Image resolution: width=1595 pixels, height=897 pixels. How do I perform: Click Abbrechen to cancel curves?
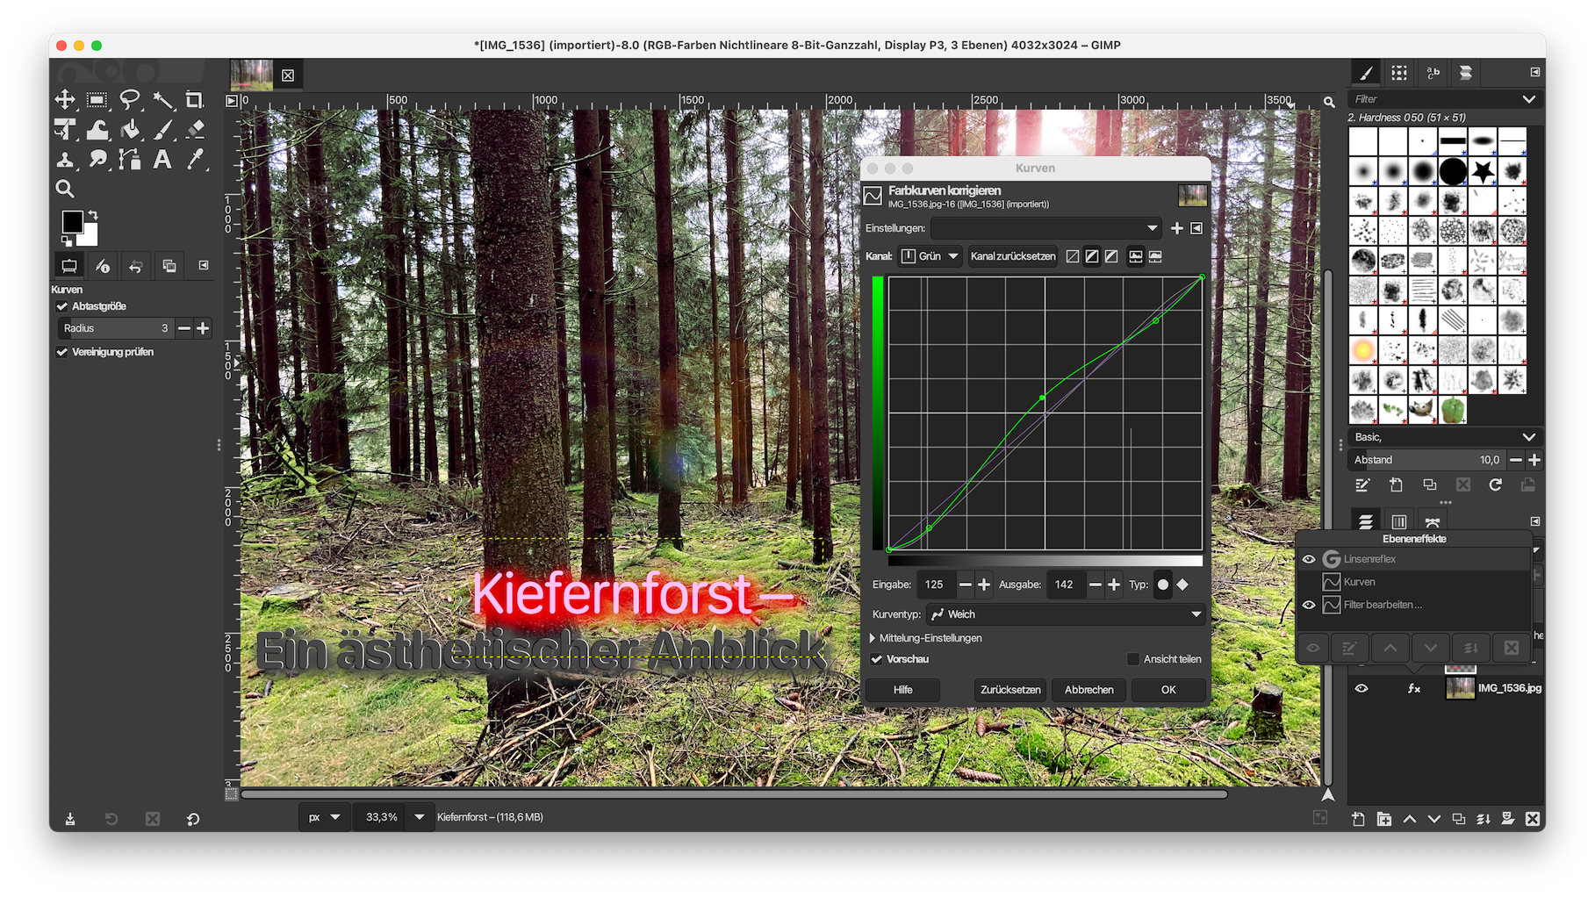point(1088,690)
